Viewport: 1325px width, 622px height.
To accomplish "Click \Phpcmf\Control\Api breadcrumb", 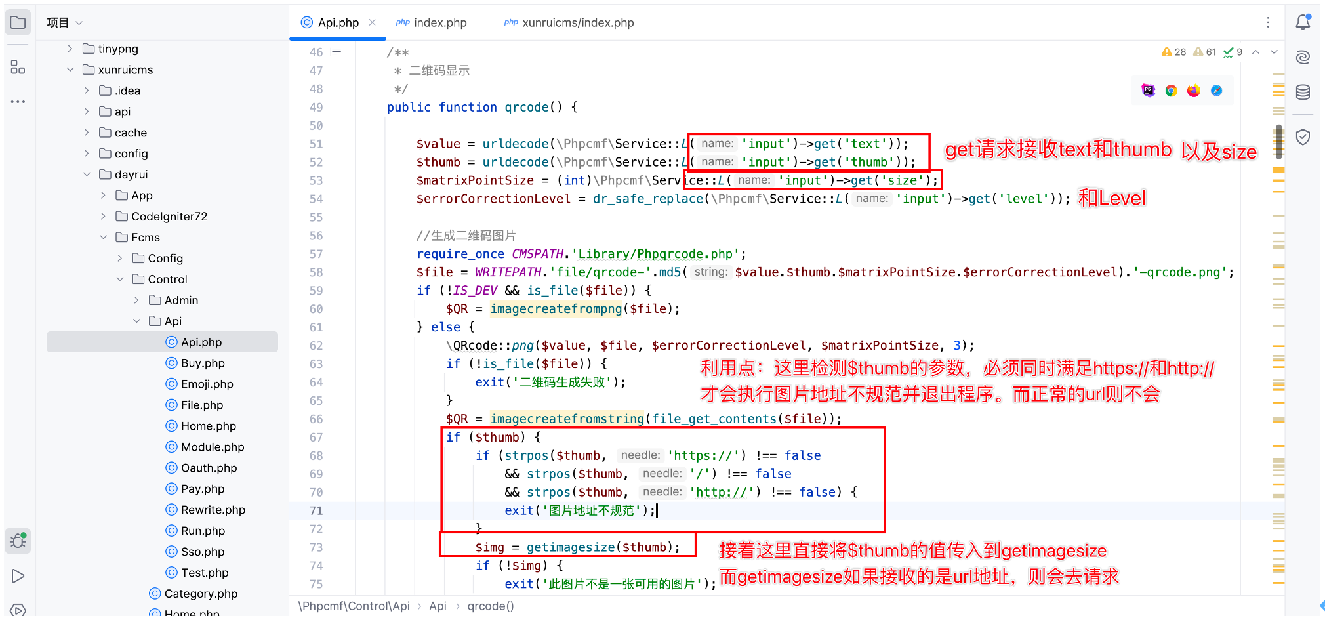I will point(354,606).
